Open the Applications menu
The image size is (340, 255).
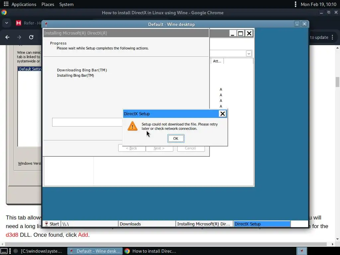coord(24,4)
